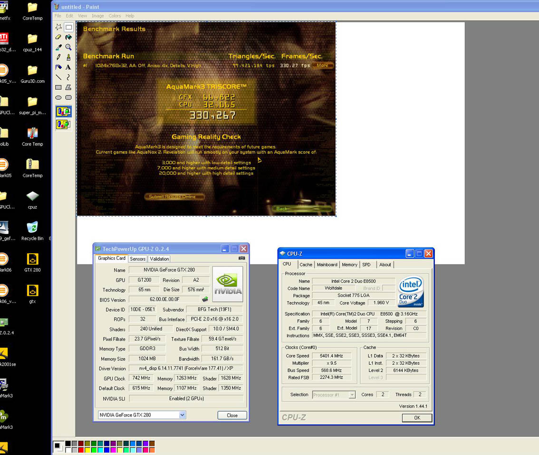Open the CPU-Z Processor #1 selection dropdown
539x455 pixels.
[x=352, y=395]
